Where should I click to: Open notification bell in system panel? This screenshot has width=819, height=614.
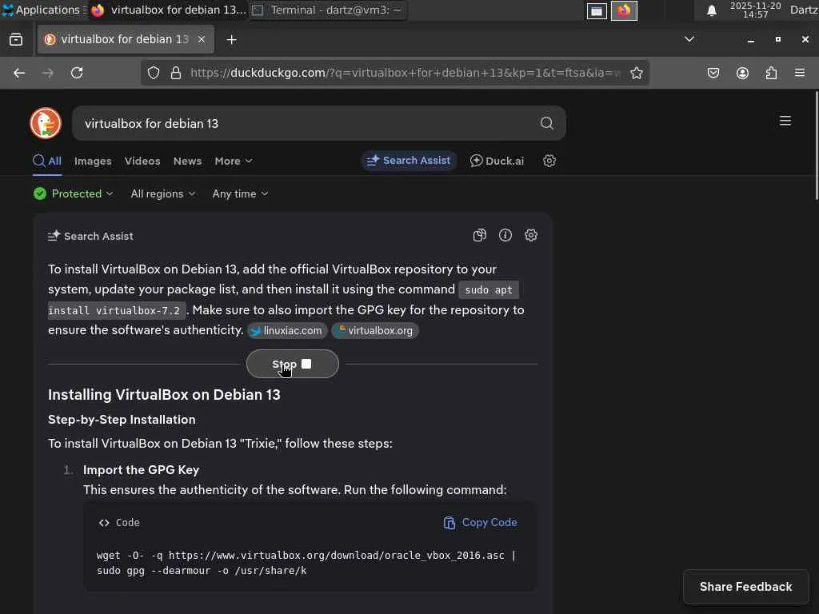point(711,10)
